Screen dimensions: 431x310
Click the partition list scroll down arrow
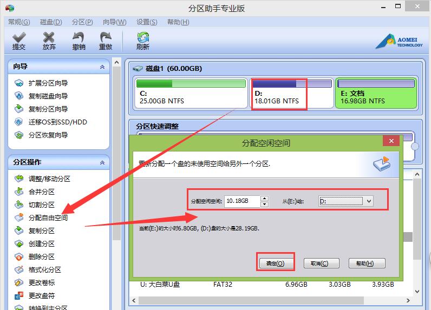coord(417,292)
